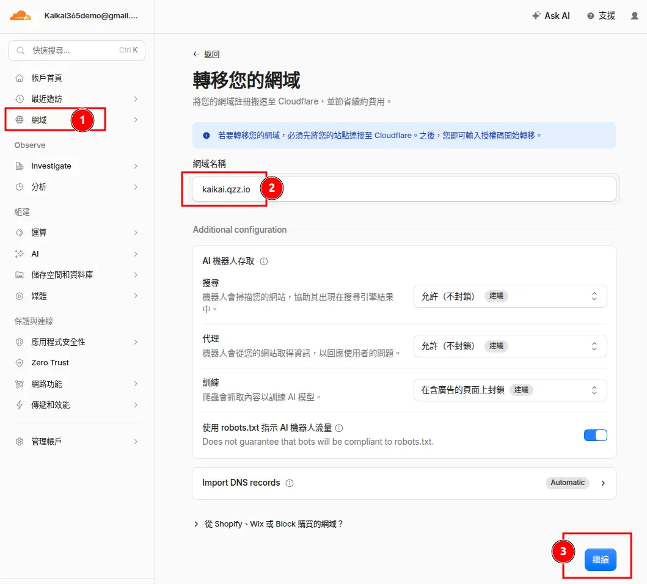Open the 支援 support menu
The height and width of the screenshot is (584, 647).
coord(601,16)
